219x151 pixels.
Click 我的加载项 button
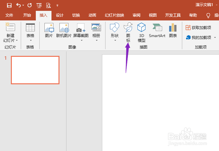coord(199,37)
